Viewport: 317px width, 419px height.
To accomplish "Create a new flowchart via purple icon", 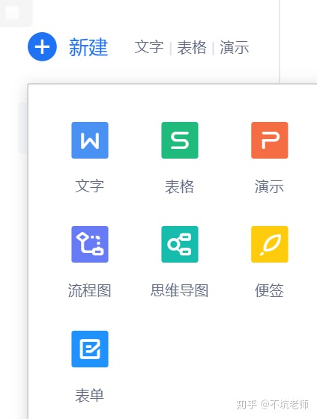I will point(90,244).
